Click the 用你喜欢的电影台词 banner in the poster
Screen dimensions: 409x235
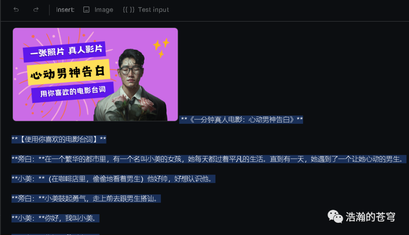(72, 92)
